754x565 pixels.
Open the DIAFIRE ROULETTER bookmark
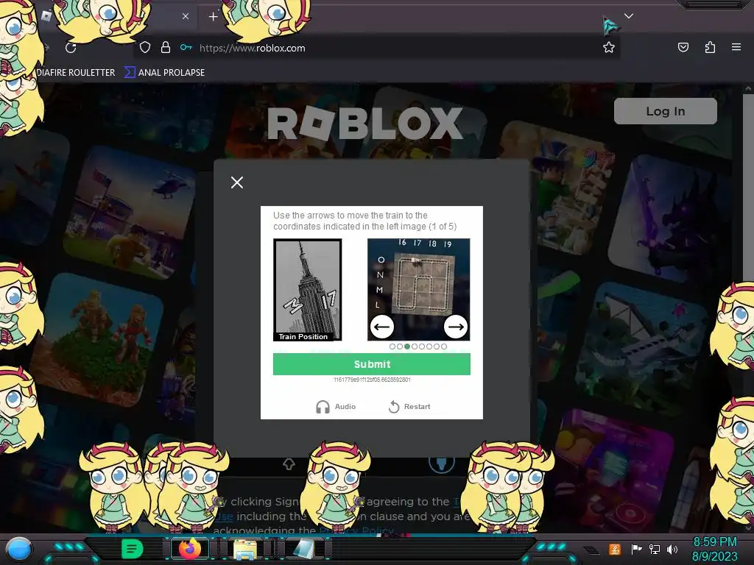[76, 73]
